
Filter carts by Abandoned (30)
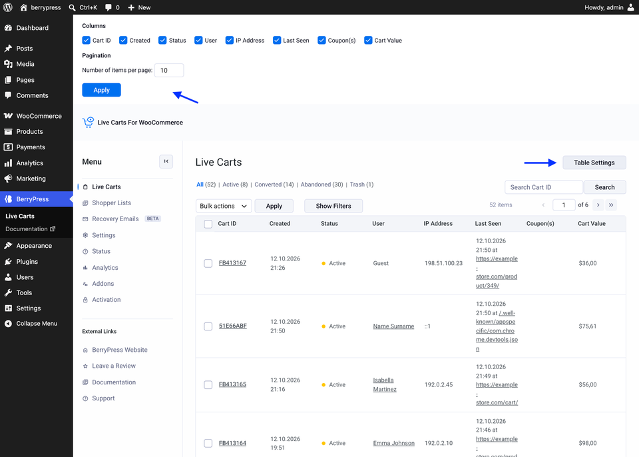[321, 185]
